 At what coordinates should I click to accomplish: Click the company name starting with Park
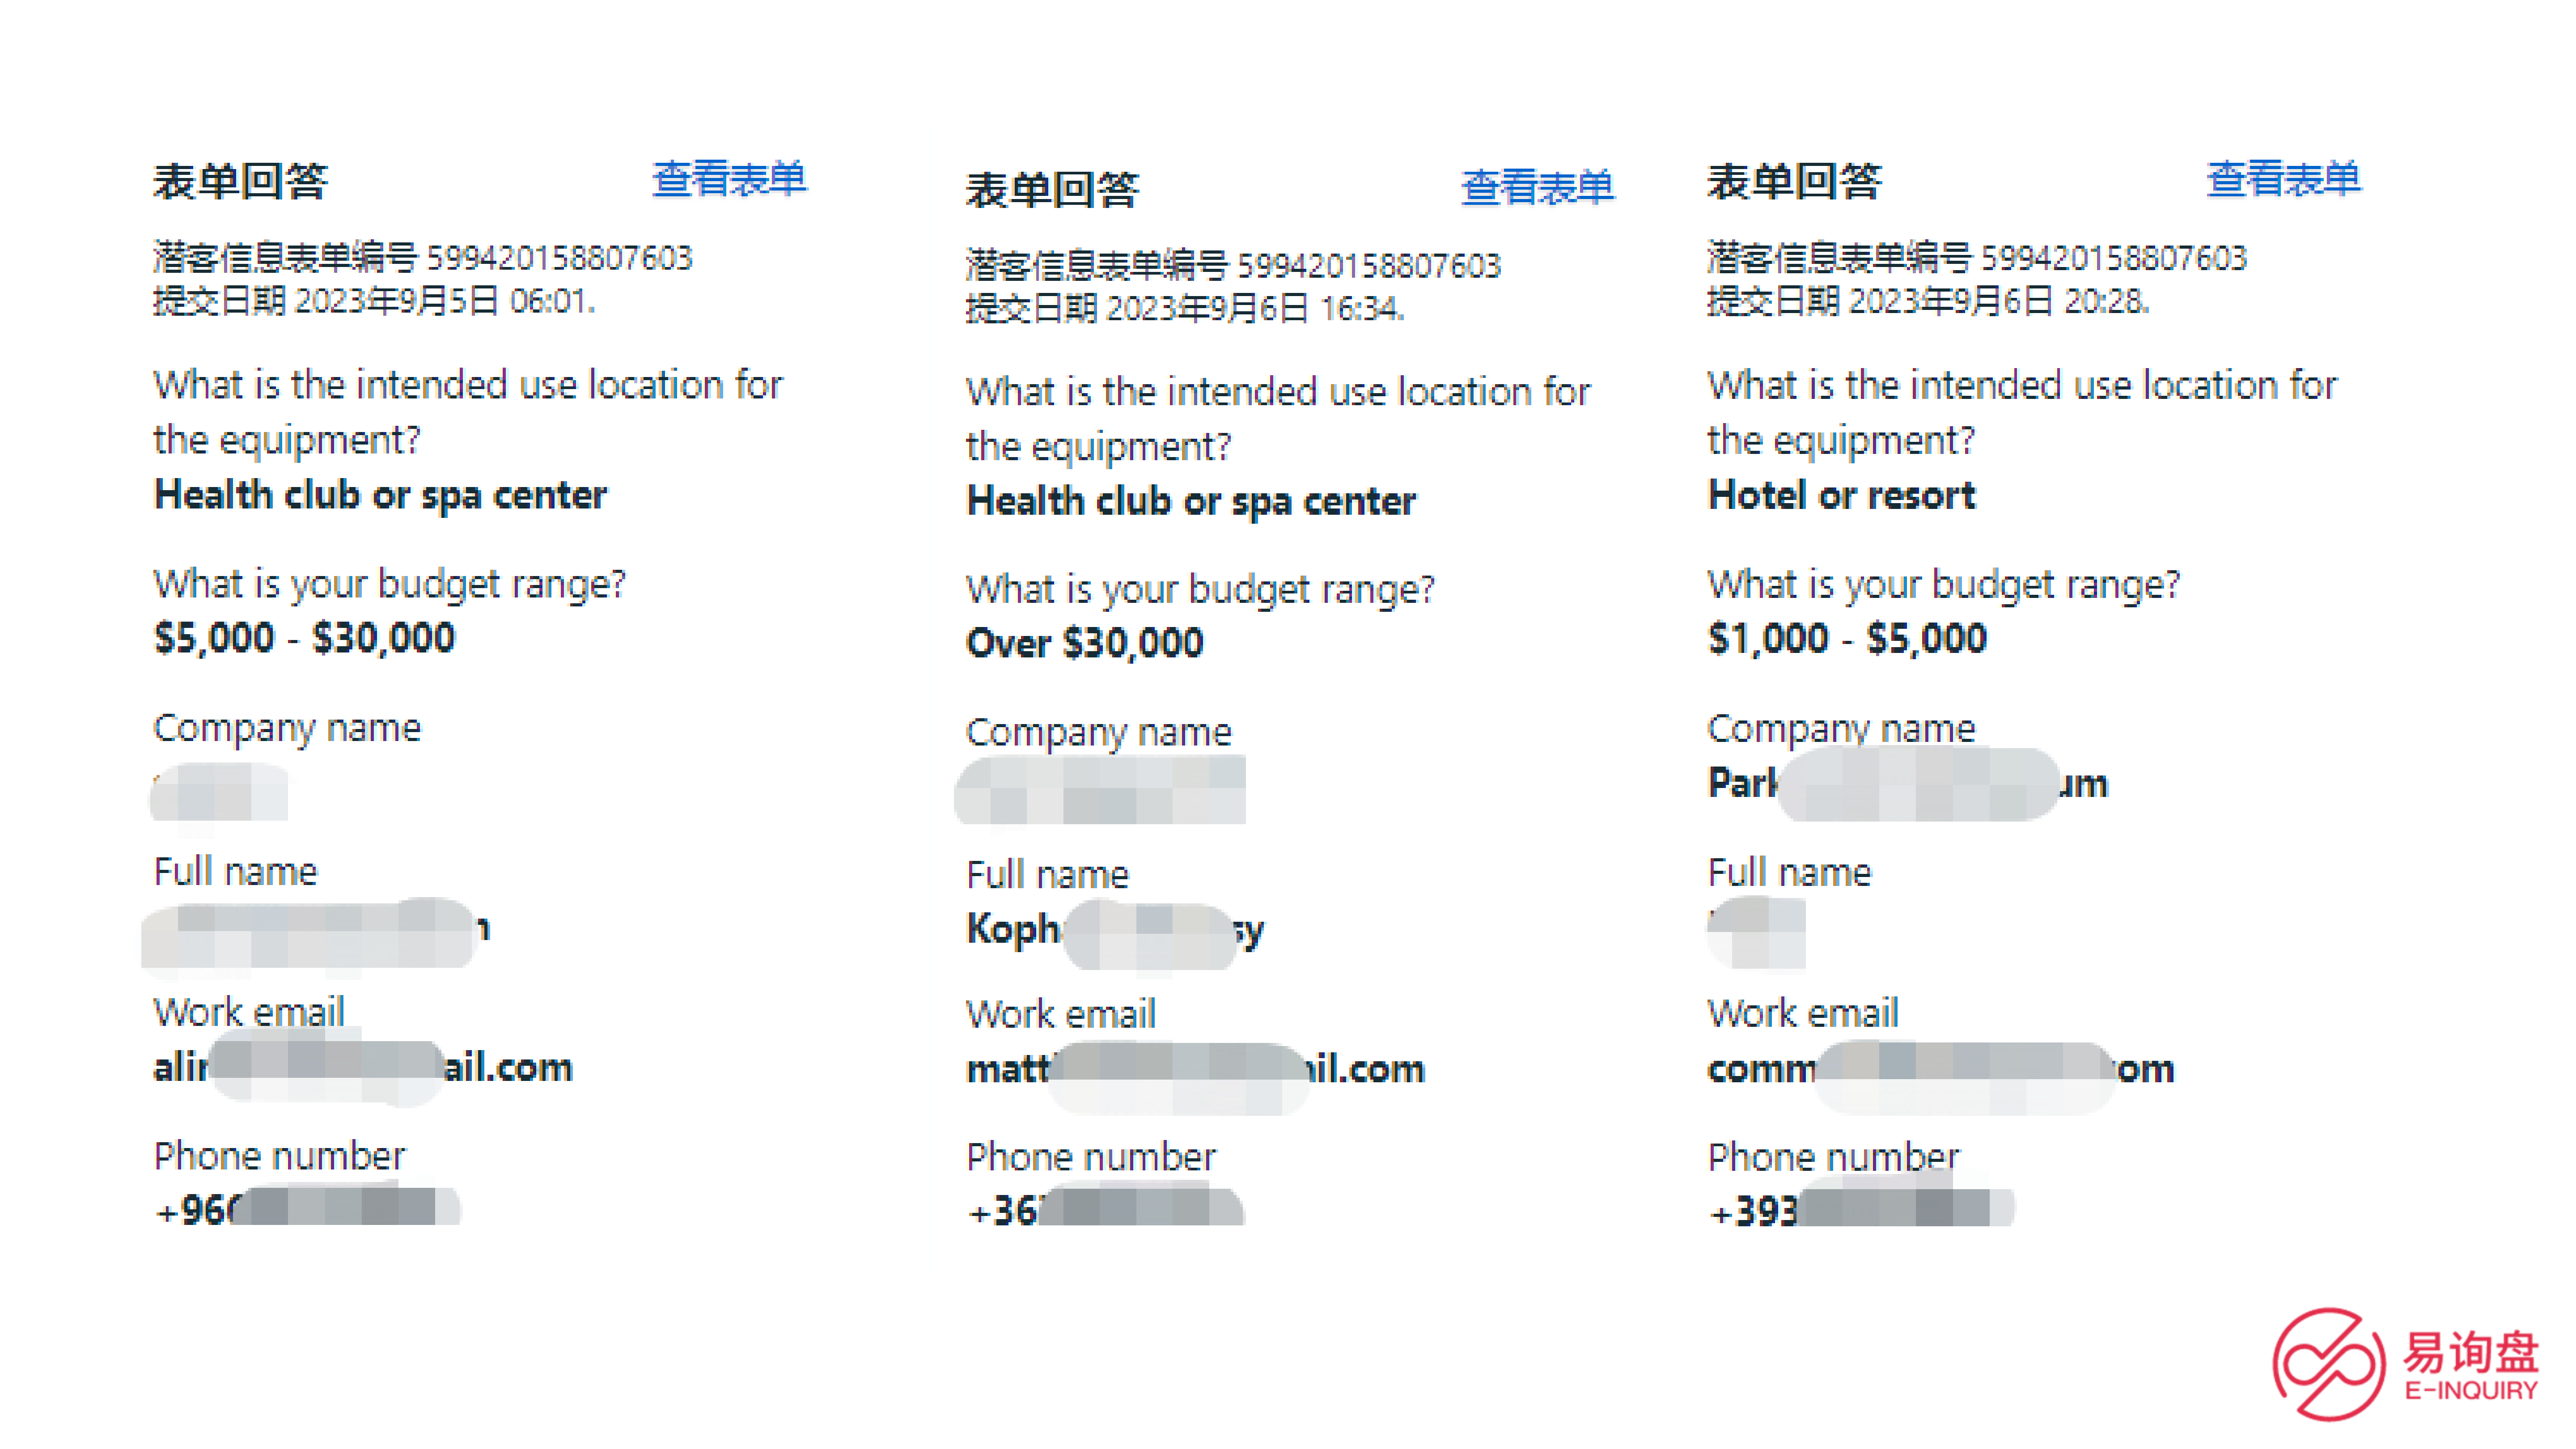coord(1908,784)
